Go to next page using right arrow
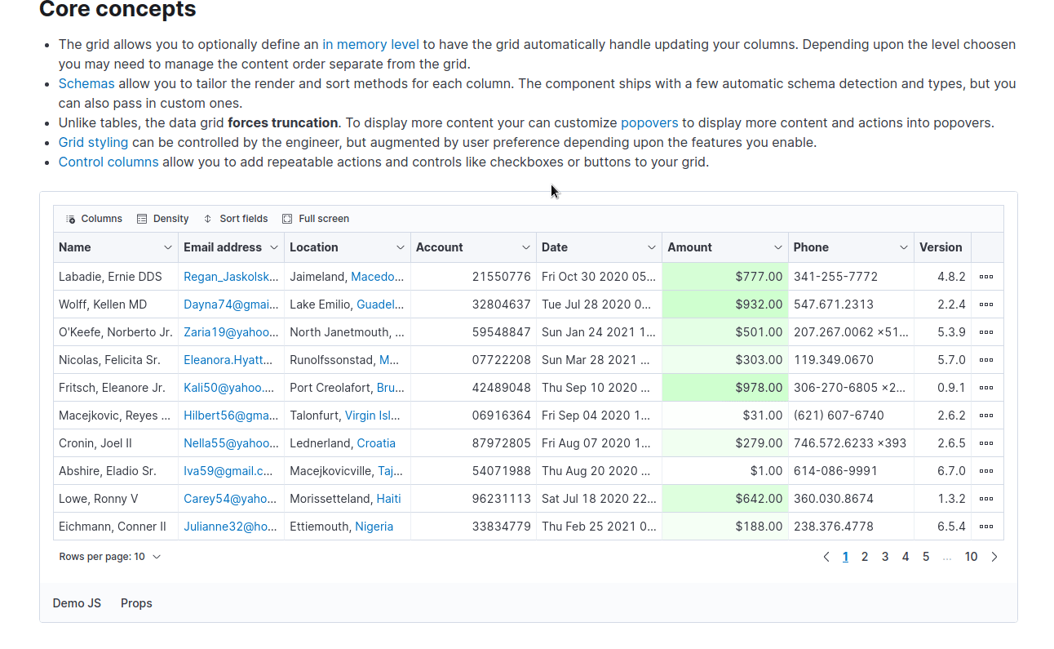 (994, 557)
